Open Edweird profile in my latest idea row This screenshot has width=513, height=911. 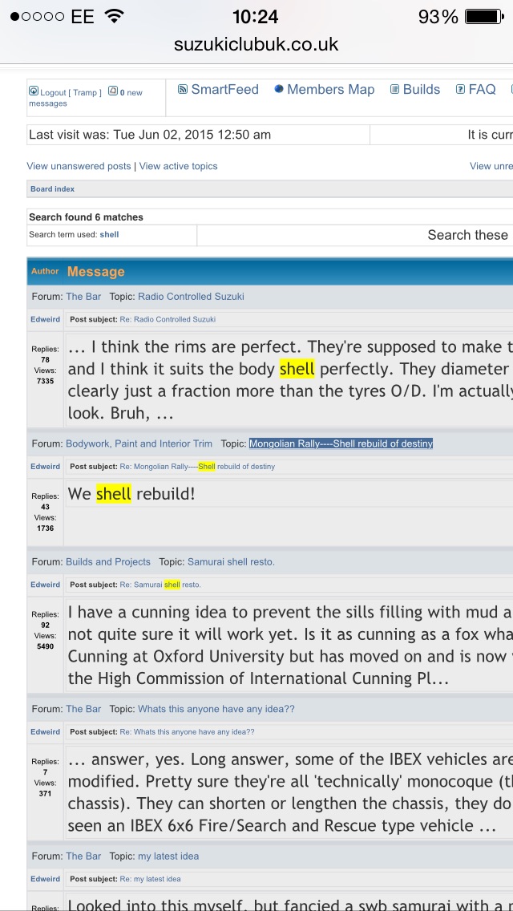(46, 879)
